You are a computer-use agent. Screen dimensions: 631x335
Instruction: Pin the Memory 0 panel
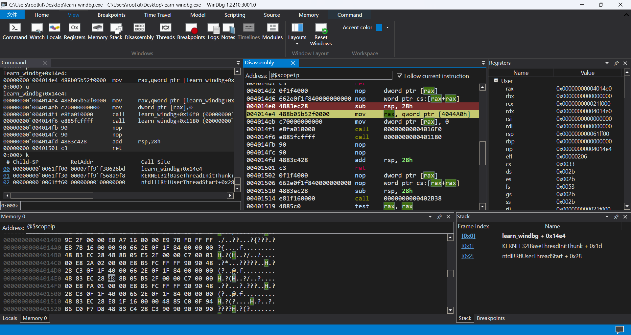[x=439, y=217]
